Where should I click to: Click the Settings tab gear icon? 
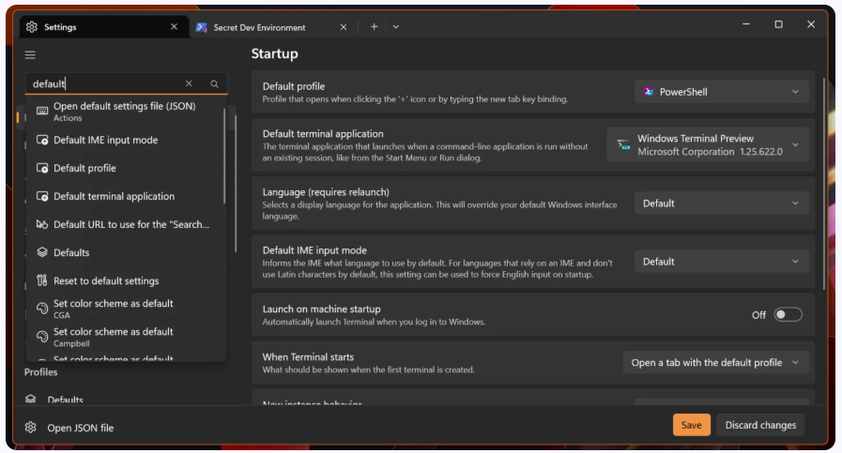pyautogui.click(x=32, y=27)
